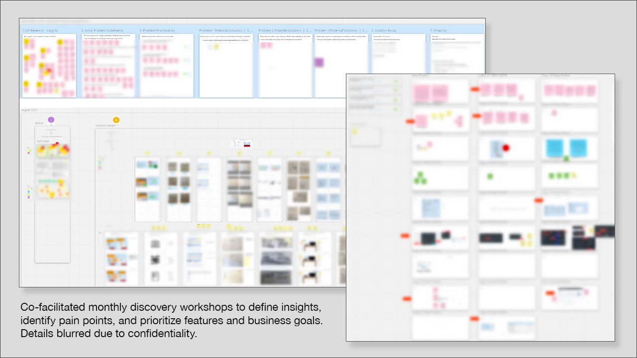Select the 'August 2020' board label
Image resolution: width=637 pixels, height=358 pixels.
(x=29, y=110)
